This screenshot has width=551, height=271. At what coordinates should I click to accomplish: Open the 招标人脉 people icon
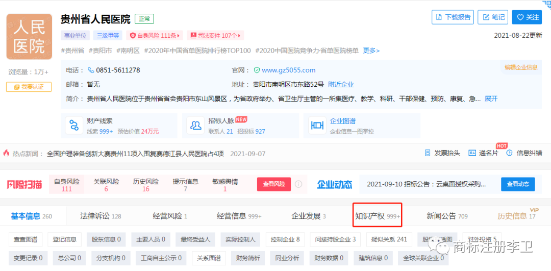(x=195, y=125)
